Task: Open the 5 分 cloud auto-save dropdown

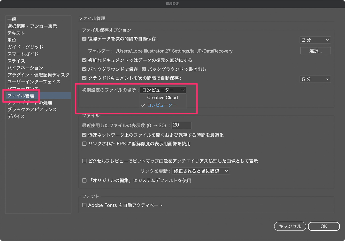Action: (315, 79)
